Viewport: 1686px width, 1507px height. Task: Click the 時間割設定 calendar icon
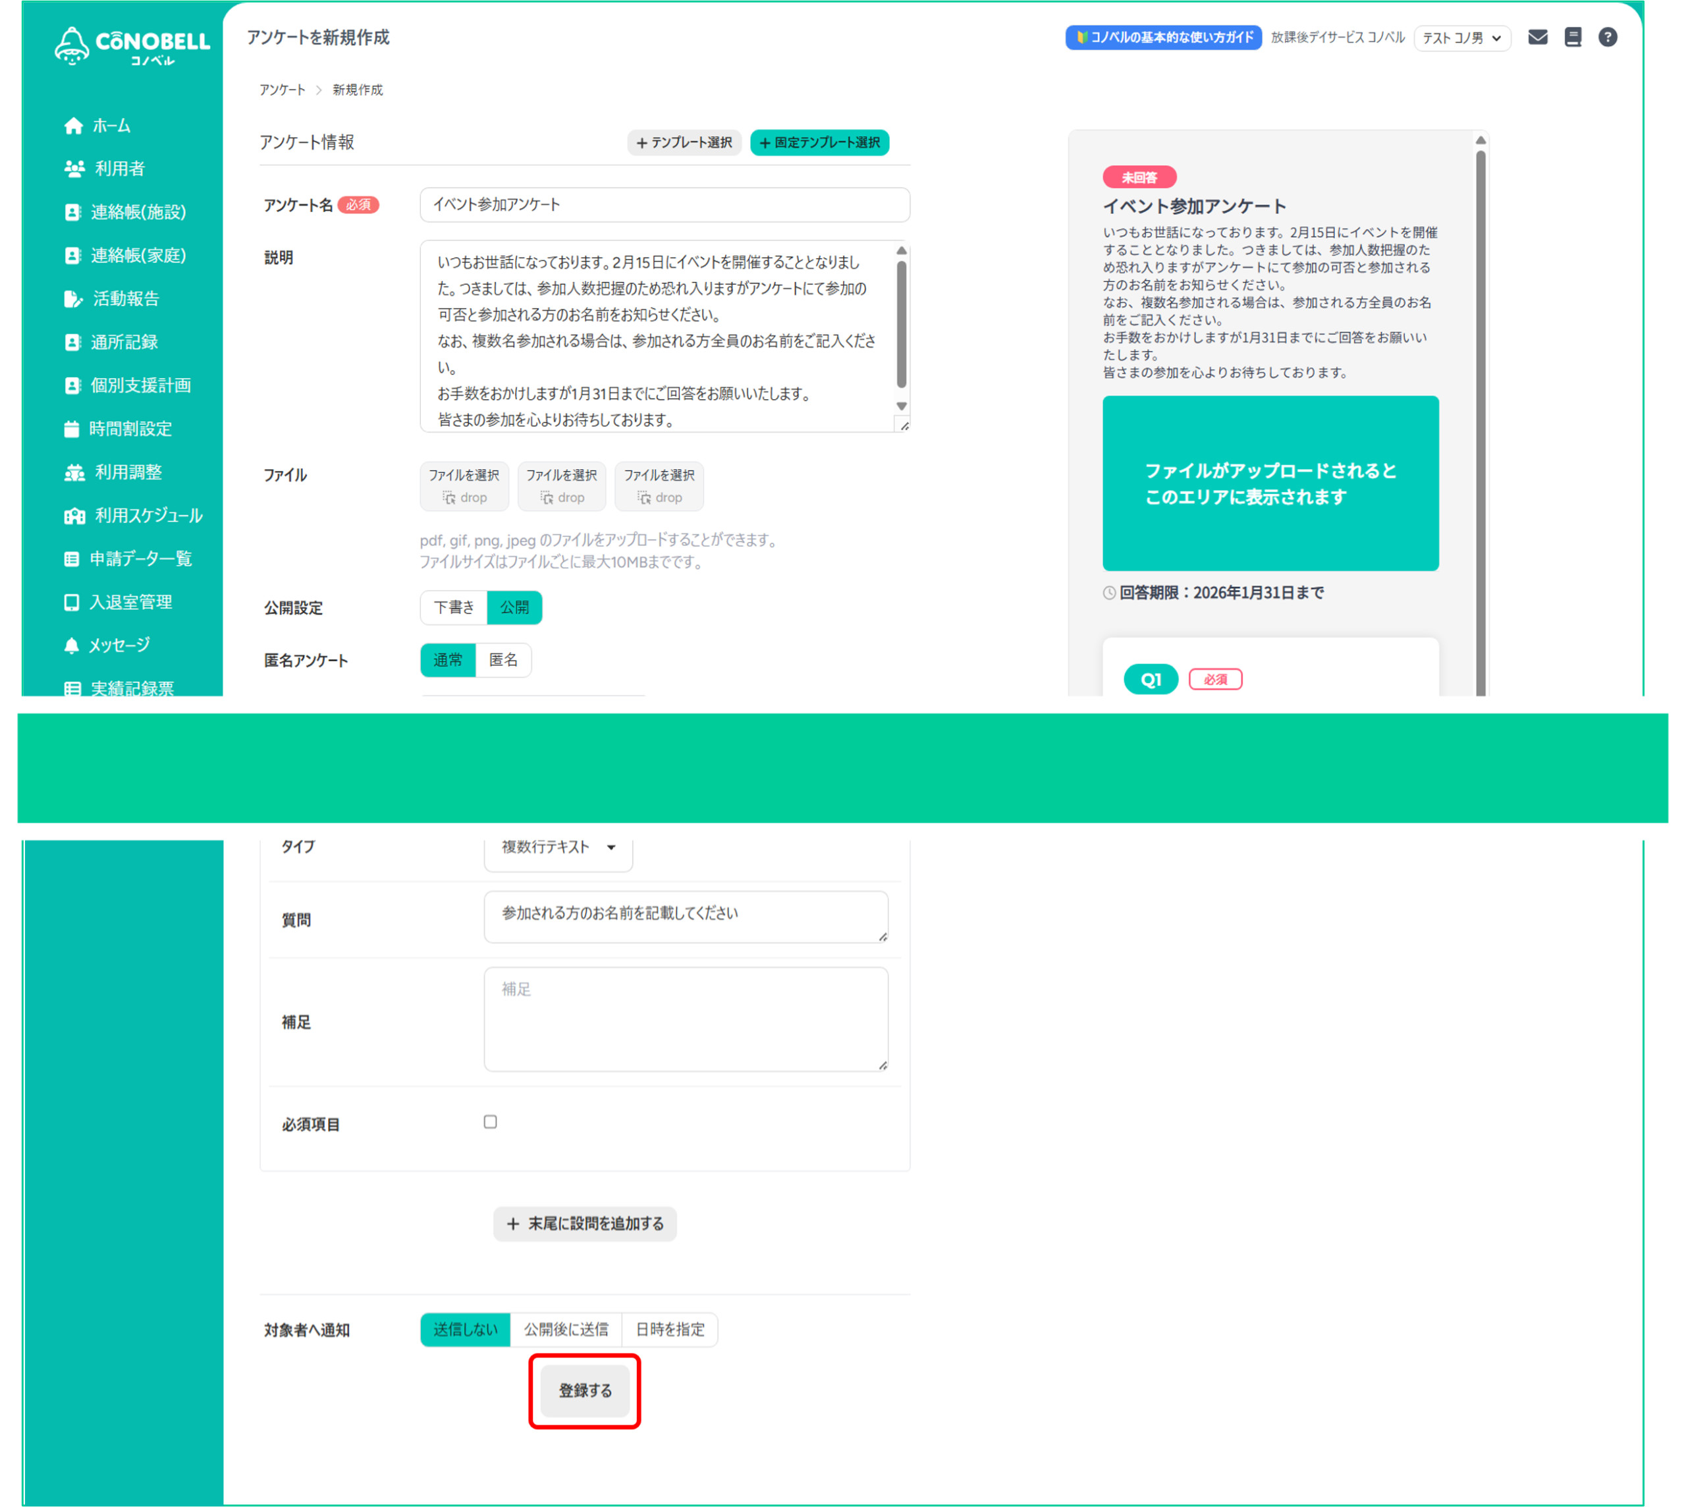(72, 429)
